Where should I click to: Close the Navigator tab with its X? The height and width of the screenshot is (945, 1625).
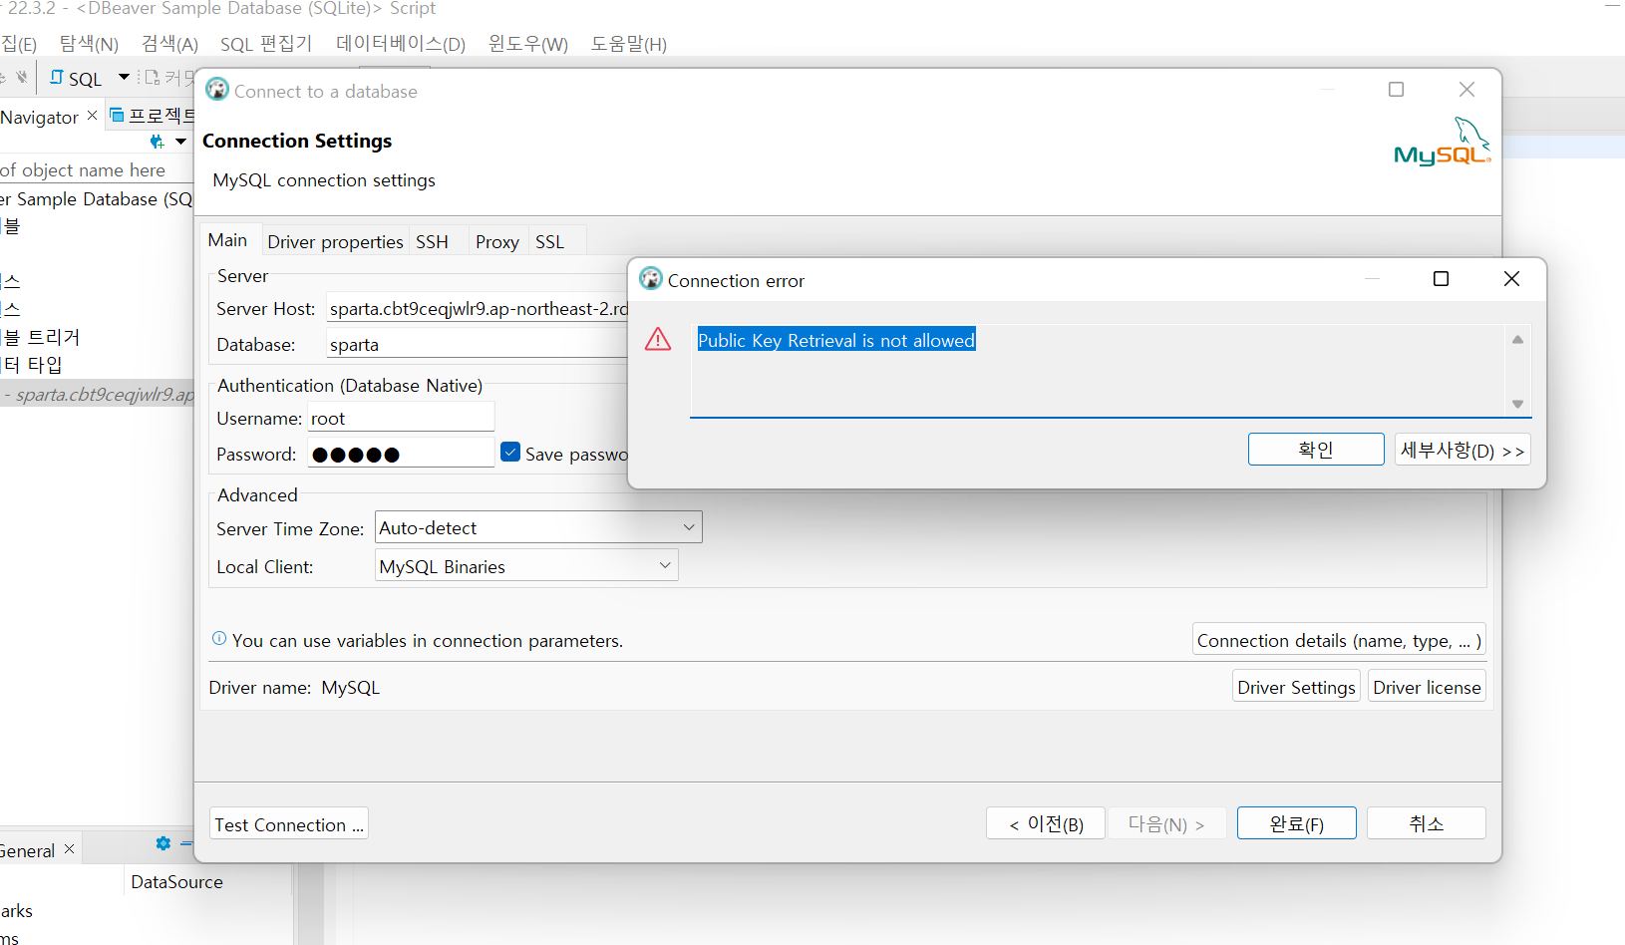pos(93,116)
